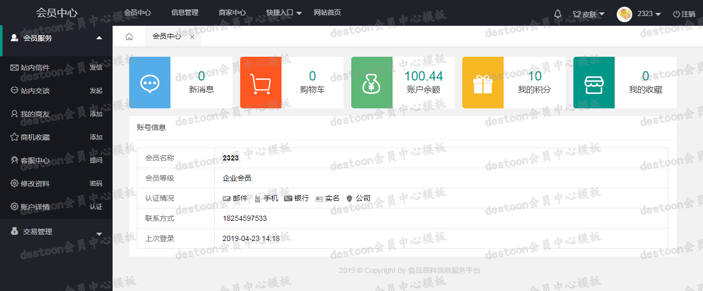
Task: Close the 会员中心 tab
Action: click(192, 37)
